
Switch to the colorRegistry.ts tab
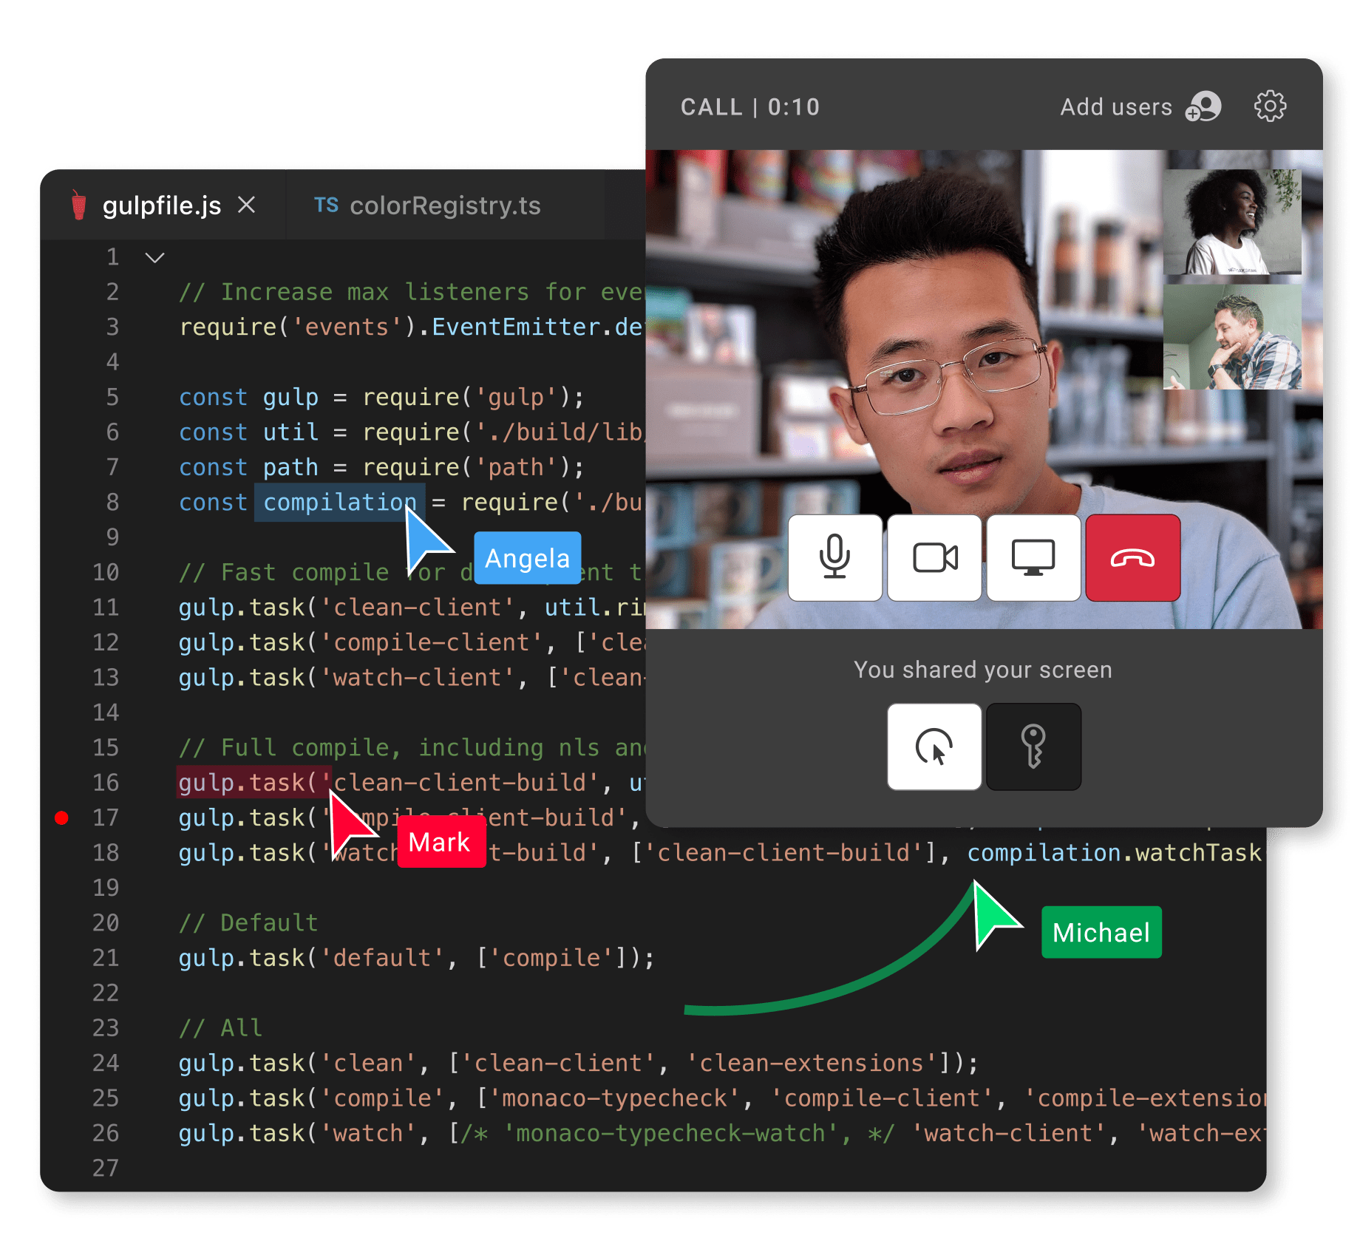[x=443, y=205]
